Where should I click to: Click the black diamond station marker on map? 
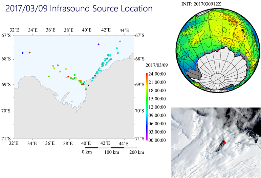click(88, 85)
